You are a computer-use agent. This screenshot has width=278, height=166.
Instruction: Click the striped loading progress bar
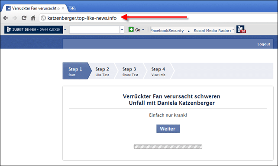(168, 147)
